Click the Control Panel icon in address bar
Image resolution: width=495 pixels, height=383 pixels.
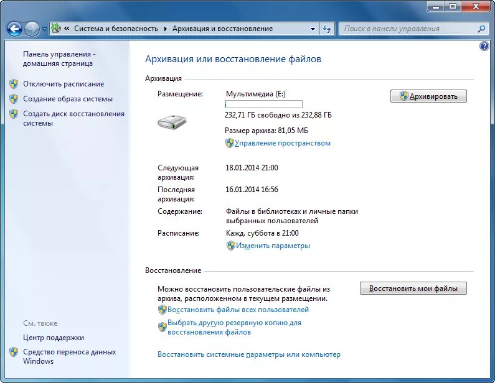pyautogui.click(x=56, y=29)
